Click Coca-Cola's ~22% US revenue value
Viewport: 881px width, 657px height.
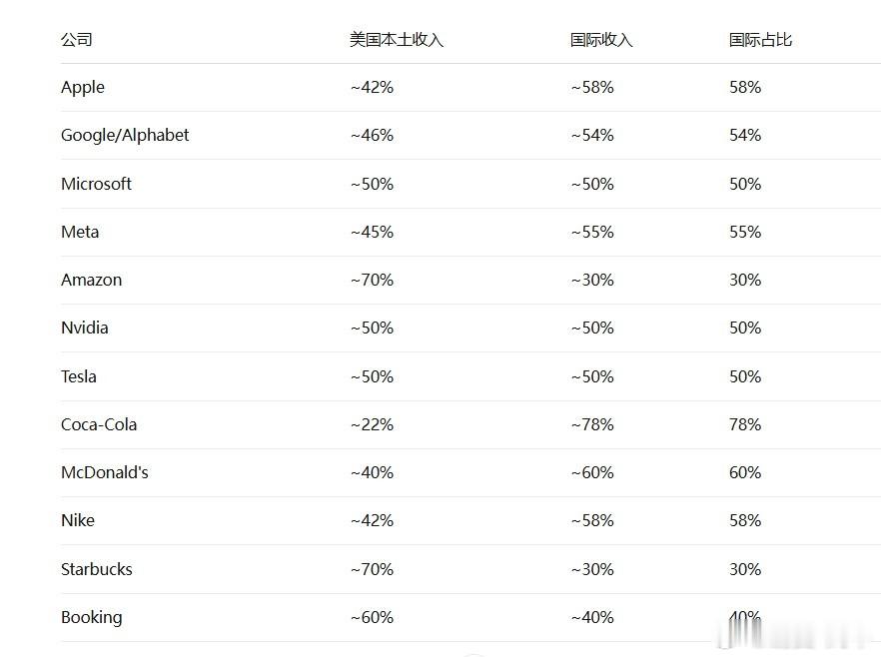point(372,424)
